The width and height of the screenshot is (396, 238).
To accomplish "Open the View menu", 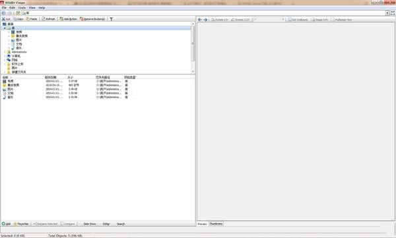I will [x=32, y=8].
